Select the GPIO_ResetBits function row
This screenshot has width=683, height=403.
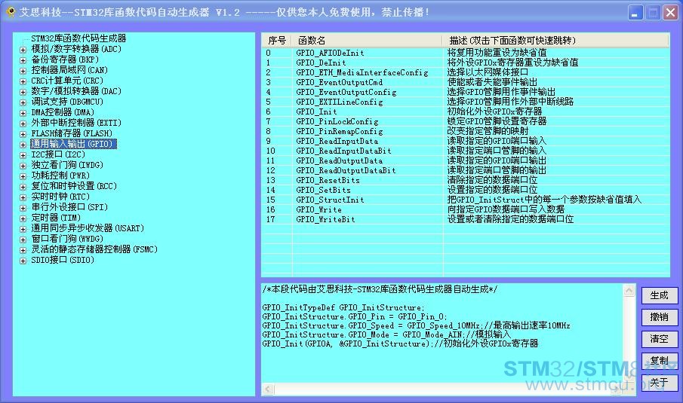point(465,180)
